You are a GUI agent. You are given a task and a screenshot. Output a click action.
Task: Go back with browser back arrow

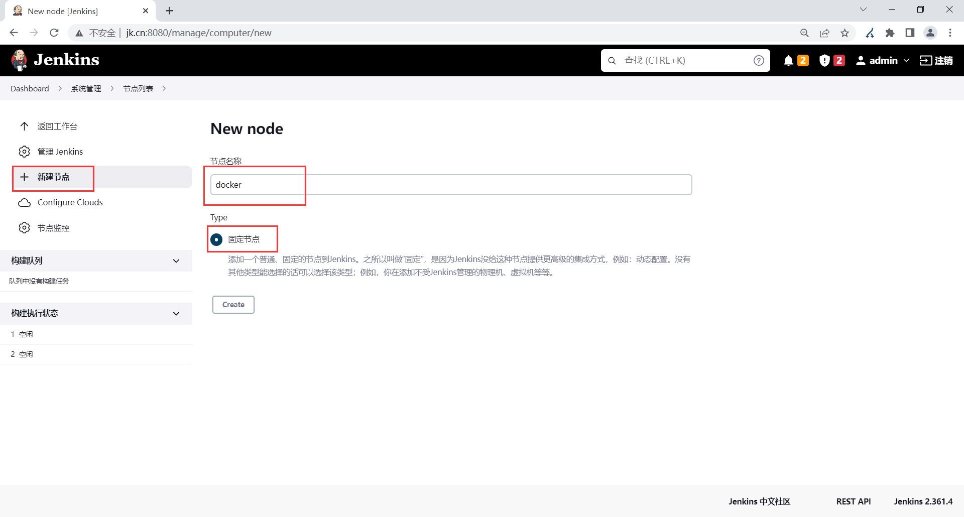tap(14, 33)
